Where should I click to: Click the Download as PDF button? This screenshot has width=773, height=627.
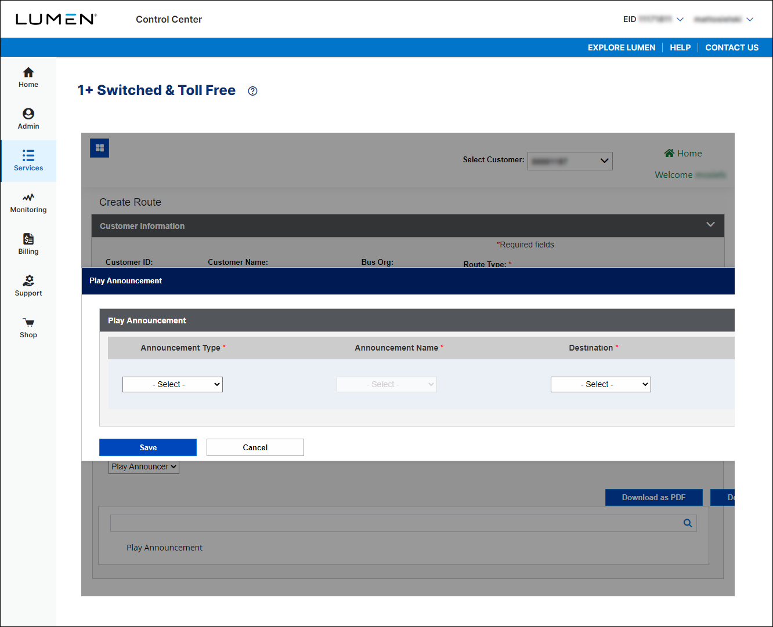(x=653, y=497)
